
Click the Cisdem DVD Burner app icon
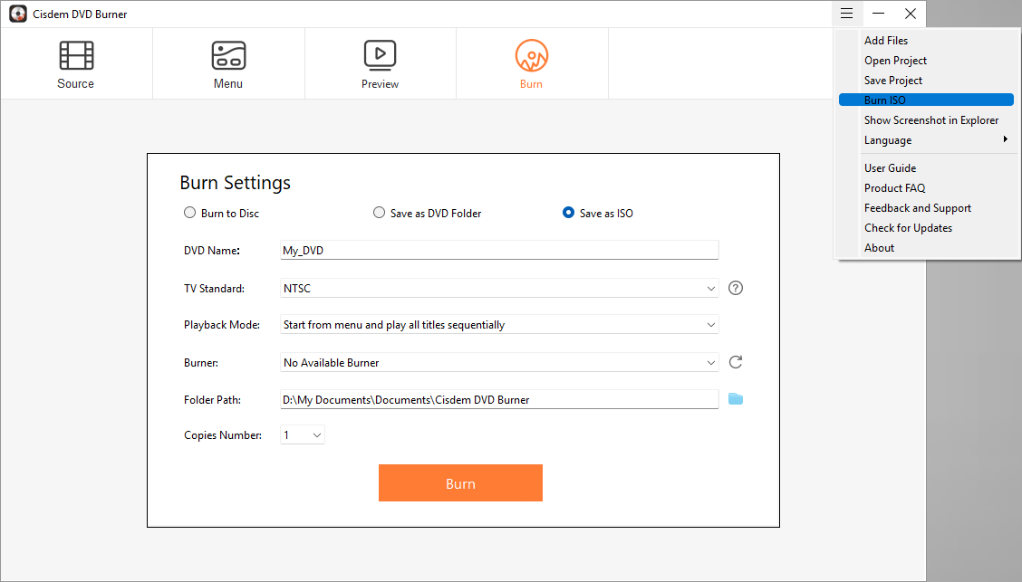[17, 14]
